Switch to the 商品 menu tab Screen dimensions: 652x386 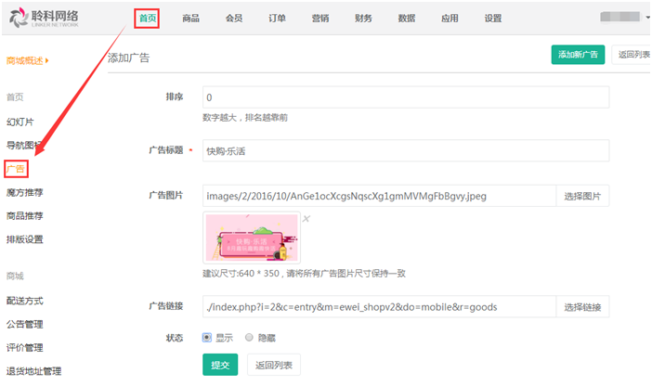[190, 18]
